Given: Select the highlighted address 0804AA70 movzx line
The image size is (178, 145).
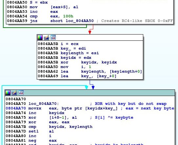Looking at the screenshot, I should [x=90, y=108].
